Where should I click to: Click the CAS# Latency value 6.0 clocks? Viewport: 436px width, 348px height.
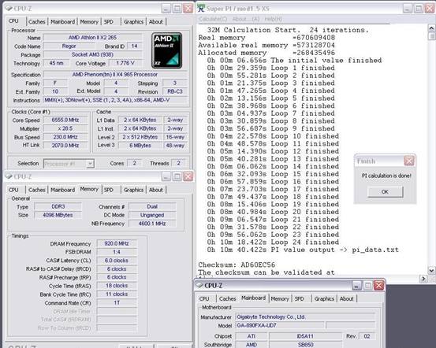click(x=117, y=261)
